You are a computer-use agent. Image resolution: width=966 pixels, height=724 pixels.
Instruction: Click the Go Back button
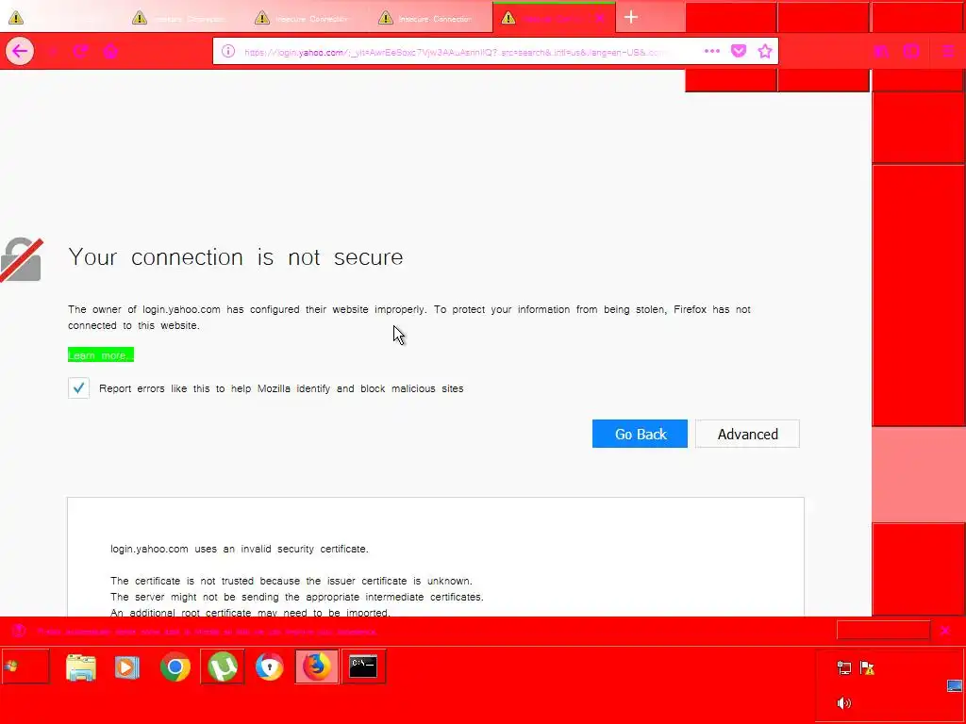point(640,434)
